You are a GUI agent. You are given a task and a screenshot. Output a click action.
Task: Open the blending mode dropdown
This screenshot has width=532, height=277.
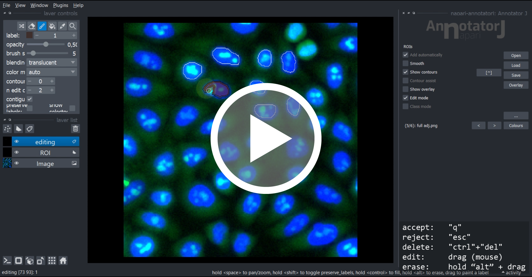tap(52, 63)
